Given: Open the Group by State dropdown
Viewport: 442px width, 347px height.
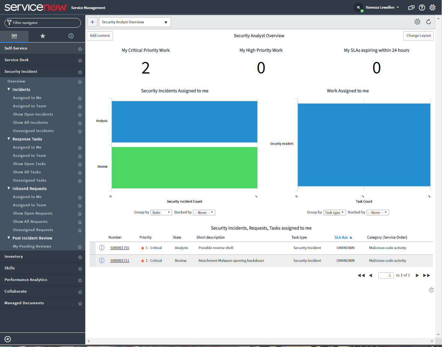Looking at the screenshot, I should point(161,213).
